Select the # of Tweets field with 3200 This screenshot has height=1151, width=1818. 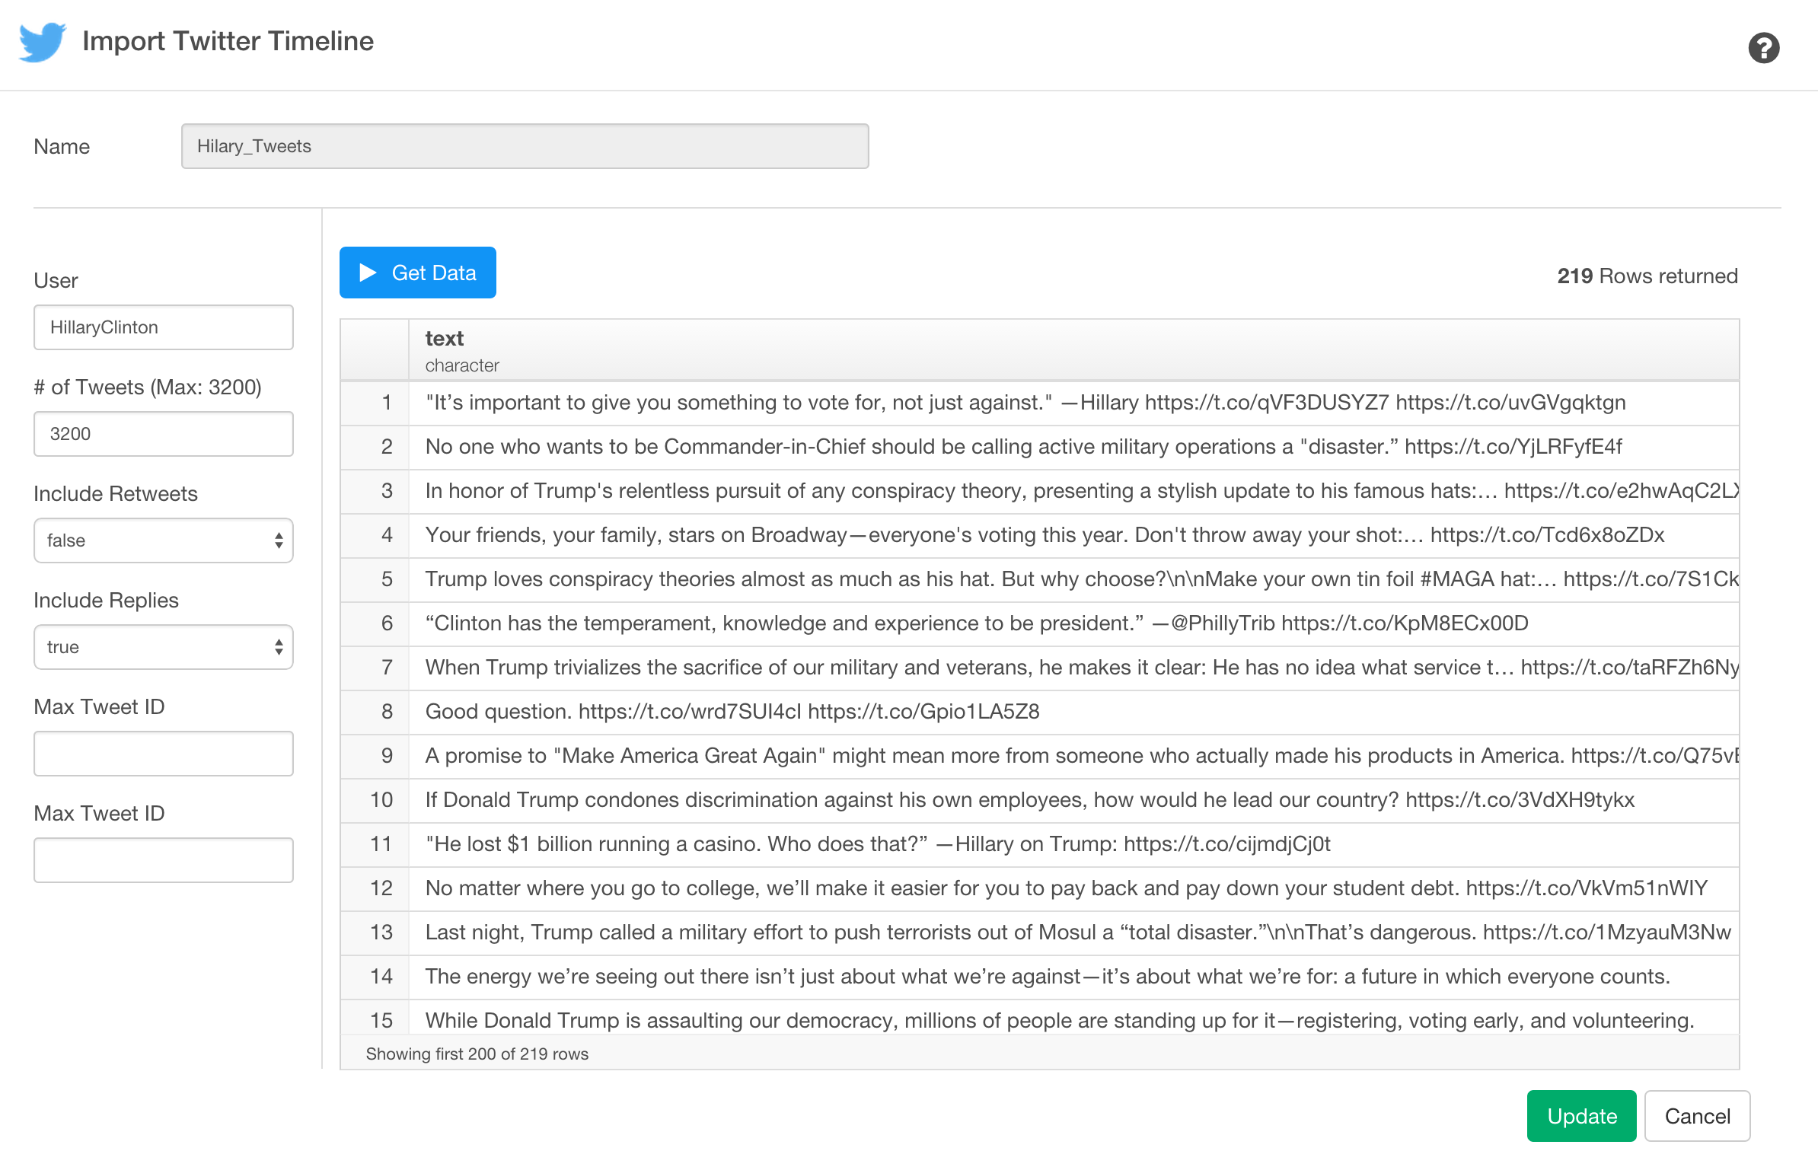pos(163,433)
